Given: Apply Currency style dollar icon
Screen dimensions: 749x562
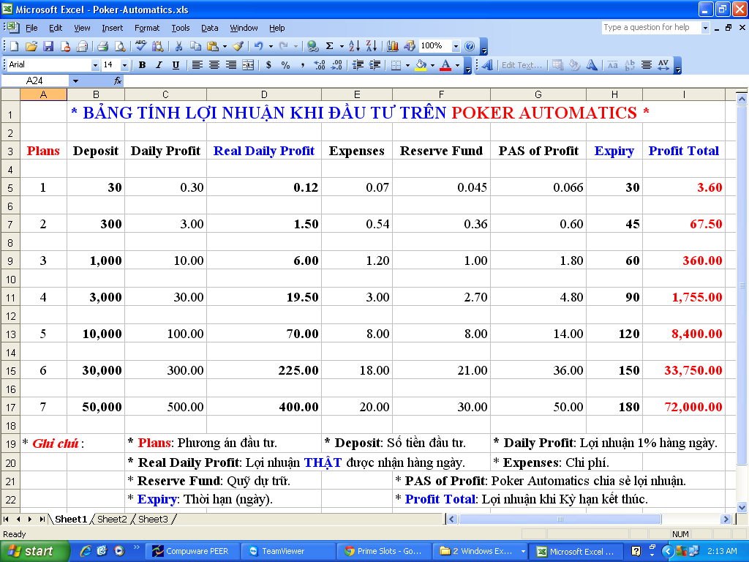Looking at the screenshot, I should 268,65.
